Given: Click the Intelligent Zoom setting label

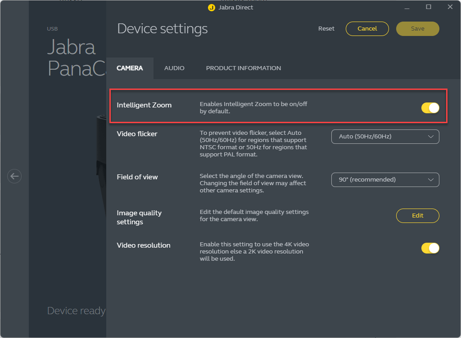Looking at the screenshot, I should (x=144, y=105).
